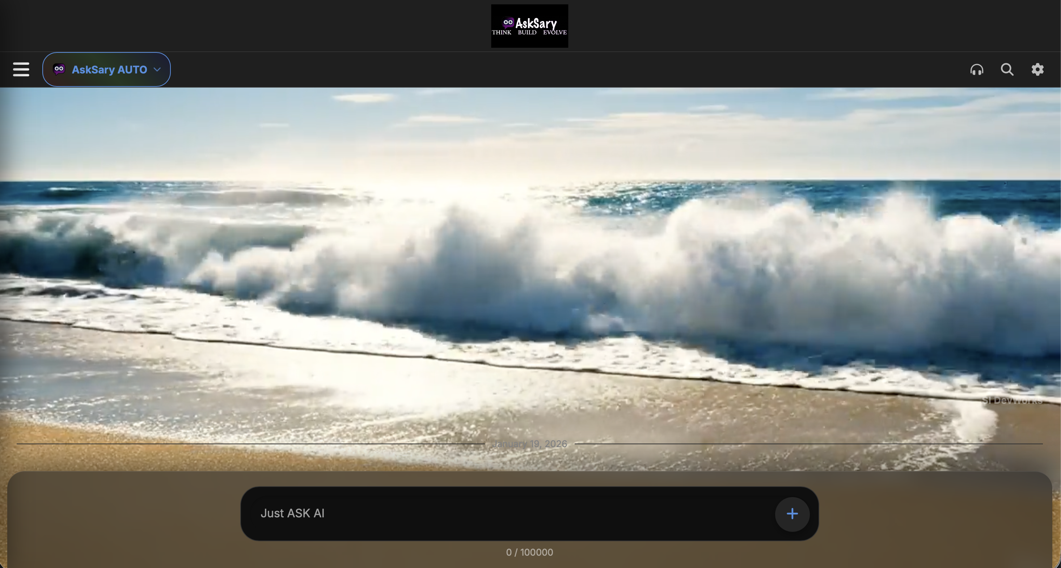1061x568 pixels.
Task: Click the owl icon in top logo
Action: click(508, 22)
